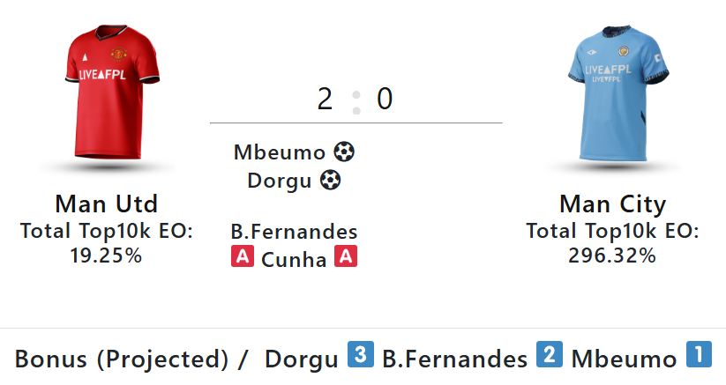This screenshot has height=385, width=726.
Task: Click Cunha in the assists list
Action: click(x=294, y=259)
